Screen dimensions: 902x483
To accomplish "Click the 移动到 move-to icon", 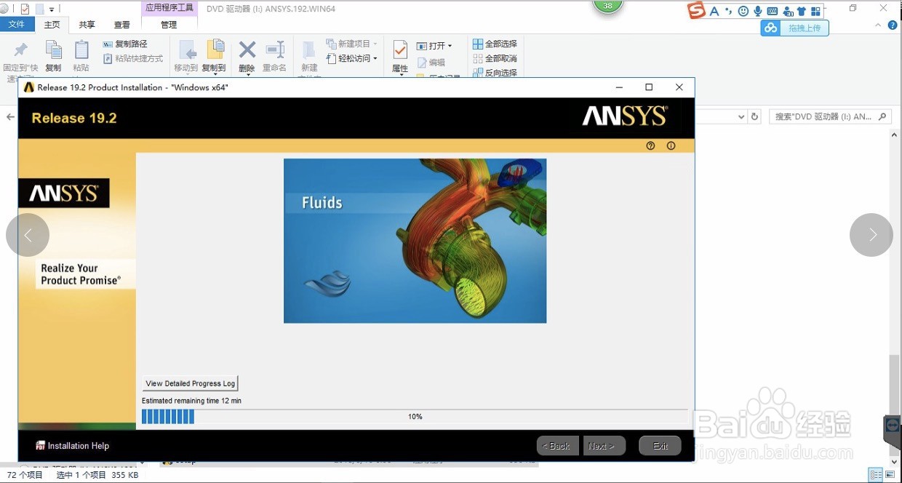I will [187, 49].
